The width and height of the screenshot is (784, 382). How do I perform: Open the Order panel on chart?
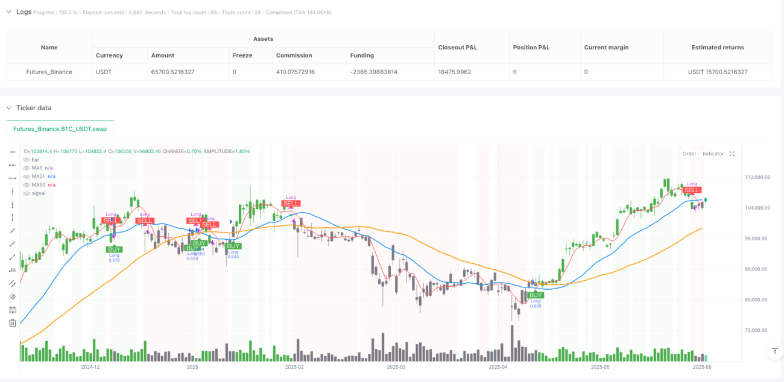coord(689,154)
